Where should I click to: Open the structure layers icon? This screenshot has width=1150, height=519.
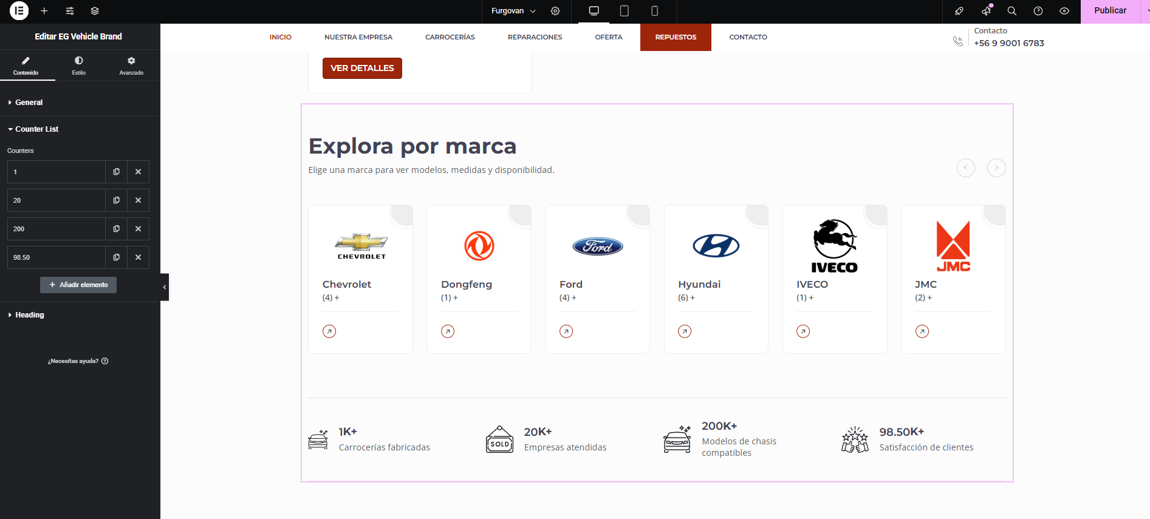click(95, 11)
